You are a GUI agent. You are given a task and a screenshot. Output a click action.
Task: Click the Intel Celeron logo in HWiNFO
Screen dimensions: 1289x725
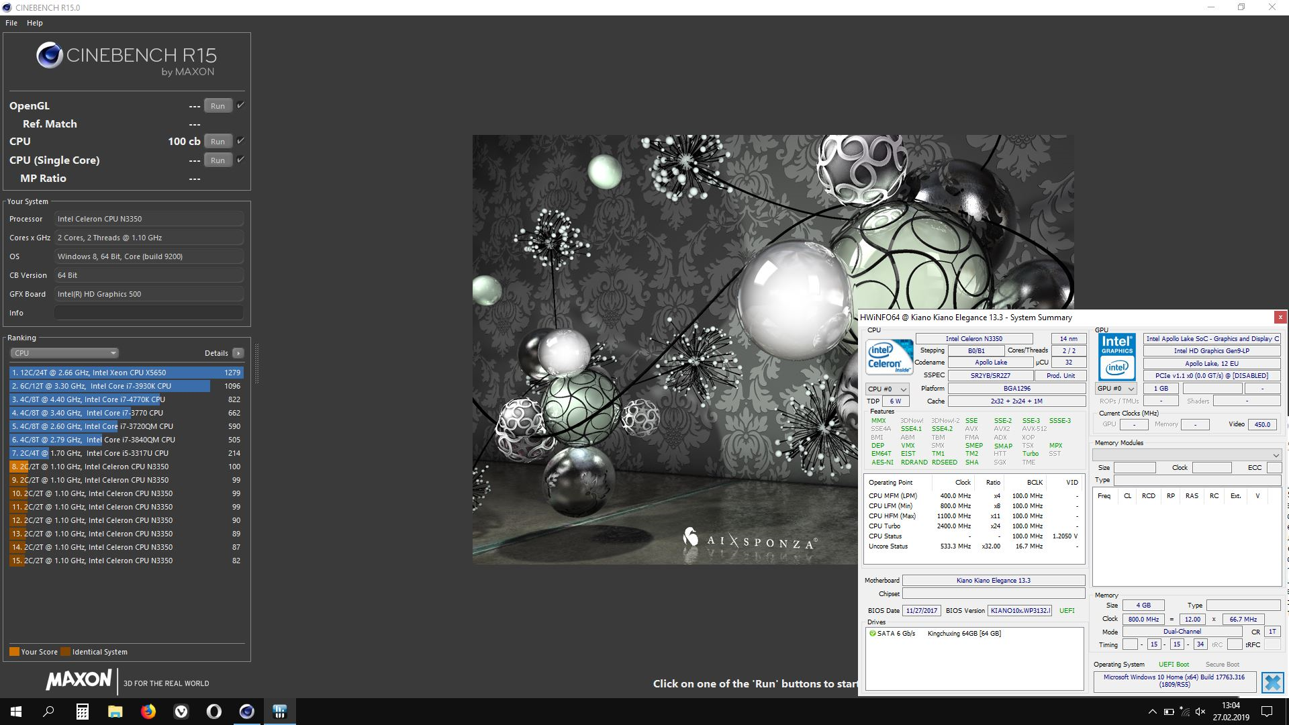(x=890, y=357)
